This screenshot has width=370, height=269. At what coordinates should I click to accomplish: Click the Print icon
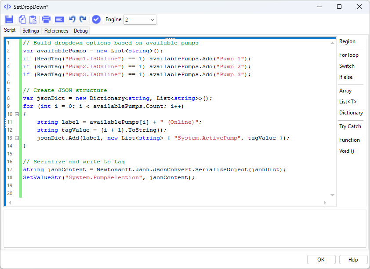(46, 19)
